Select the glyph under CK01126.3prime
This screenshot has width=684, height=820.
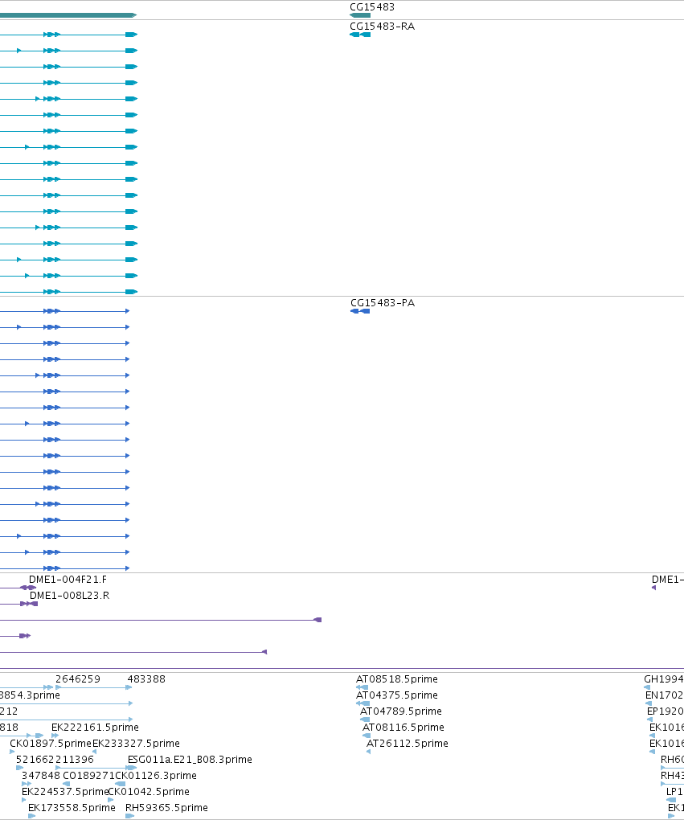tap(121, 784)
